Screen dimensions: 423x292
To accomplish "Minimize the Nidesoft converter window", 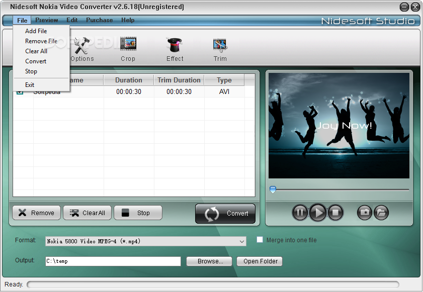I will point(404,7).
